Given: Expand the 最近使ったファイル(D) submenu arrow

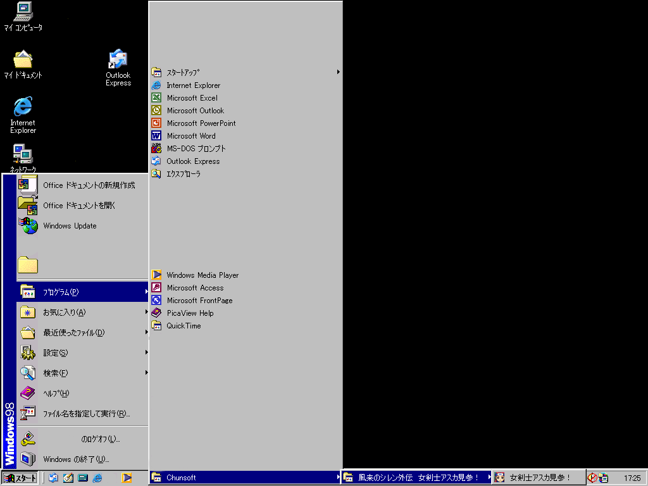Looking at the screenshot, I should point(146,332).
